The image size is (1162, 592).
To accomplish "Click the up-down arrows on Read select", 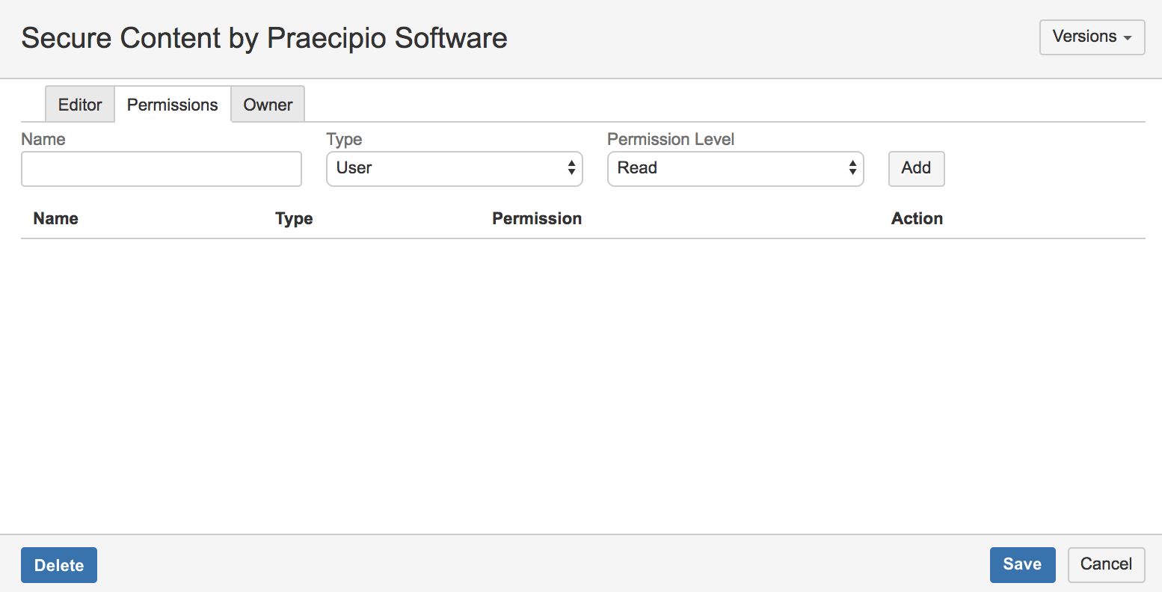I will coord(852,168).
